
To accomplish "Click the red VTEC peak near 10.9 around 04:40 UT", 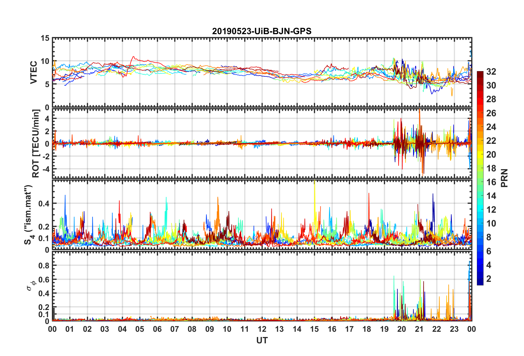I will [133, 57].
